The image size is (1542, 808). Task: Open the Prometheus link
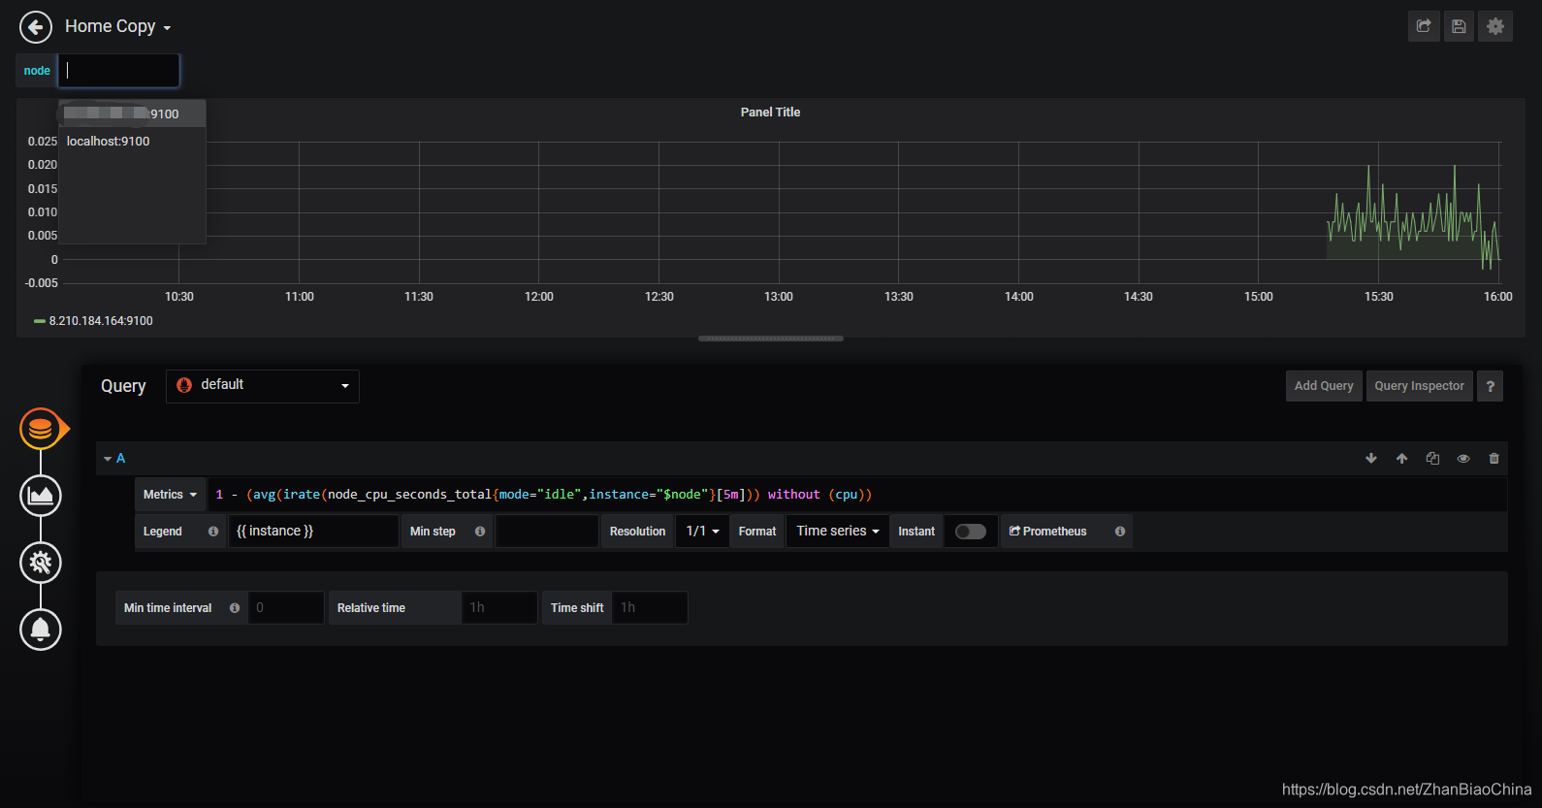[1048, 532]
